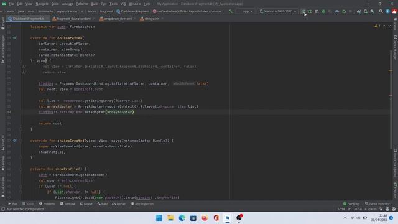398x224 pixels.
Task: Click the 4 spaces indent status entry
Action: (371, 209)
